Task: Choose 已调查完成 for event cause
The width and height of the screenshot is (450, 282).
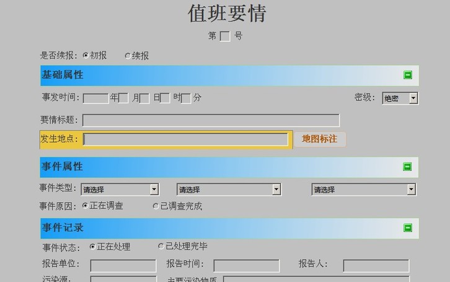Action: (156, 206)
